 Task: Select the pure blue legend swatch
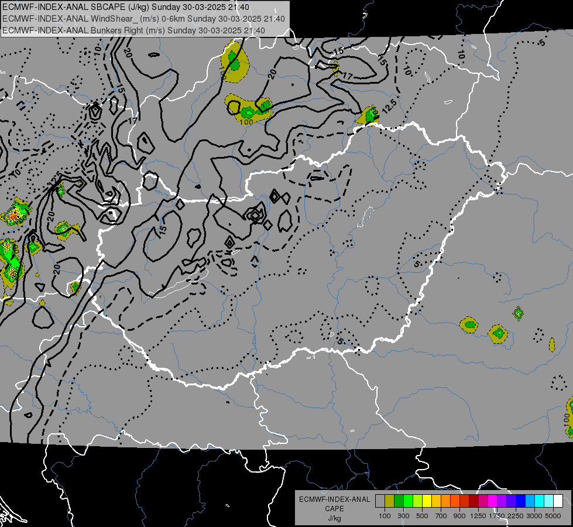coord(521,501)
